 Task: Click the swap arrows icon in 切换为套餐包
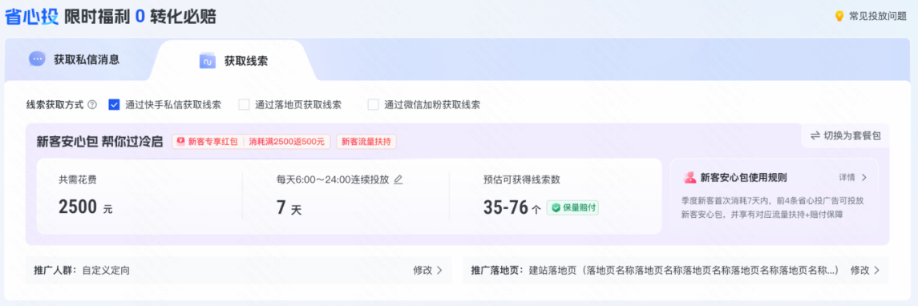click(815, 135)
